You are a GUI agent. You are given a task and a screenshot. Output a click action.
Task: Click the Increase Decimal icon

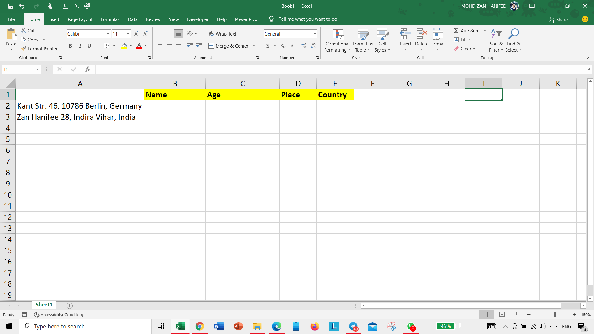(x=304, y=46)
